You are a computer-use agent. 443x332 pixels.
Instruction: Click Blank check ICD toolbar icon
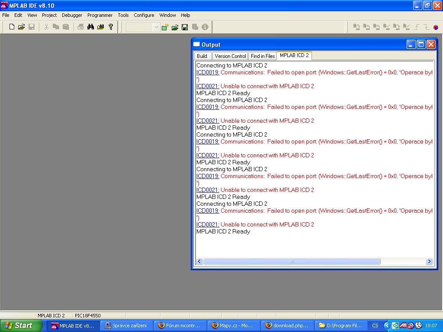[406, 27]
